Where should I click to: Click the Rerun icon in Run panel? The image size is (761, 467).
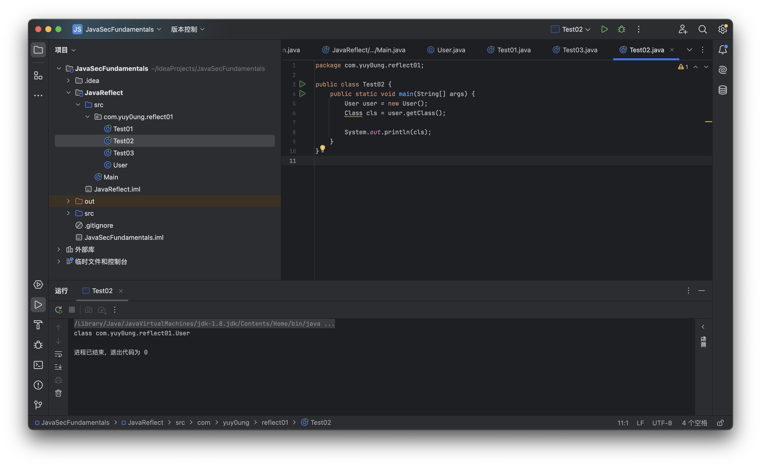pos(58,310)
